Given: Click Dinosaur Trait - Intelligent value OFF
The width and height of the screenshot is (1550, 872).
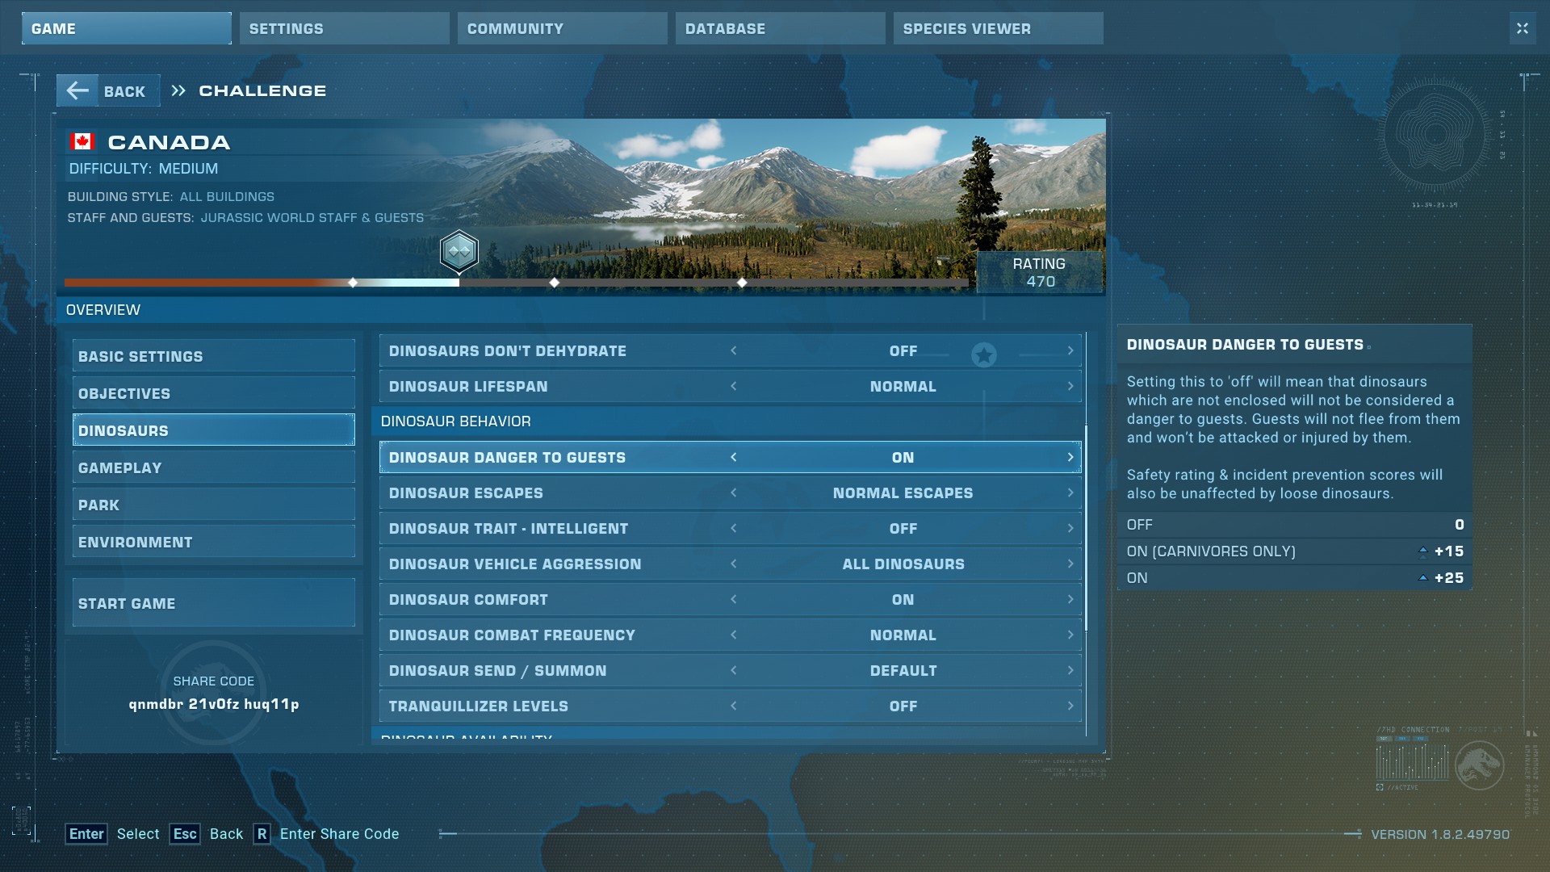Looking at the screenshot, I should (903, 528).
